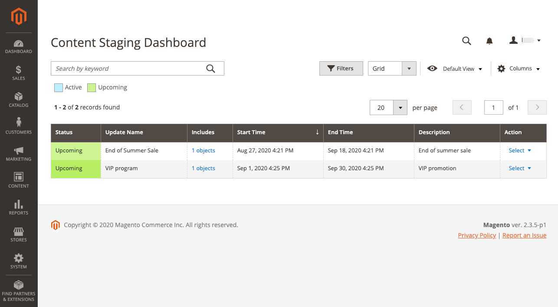Open the Default View eye dropdown
The image size is (558, 307).
455,69
